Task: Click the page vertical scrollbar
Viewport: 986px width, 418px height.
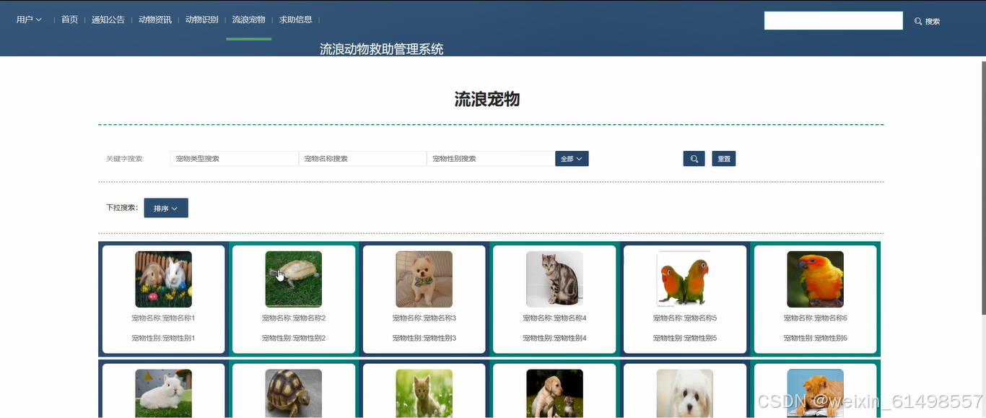Action: [x=983, y=188]
